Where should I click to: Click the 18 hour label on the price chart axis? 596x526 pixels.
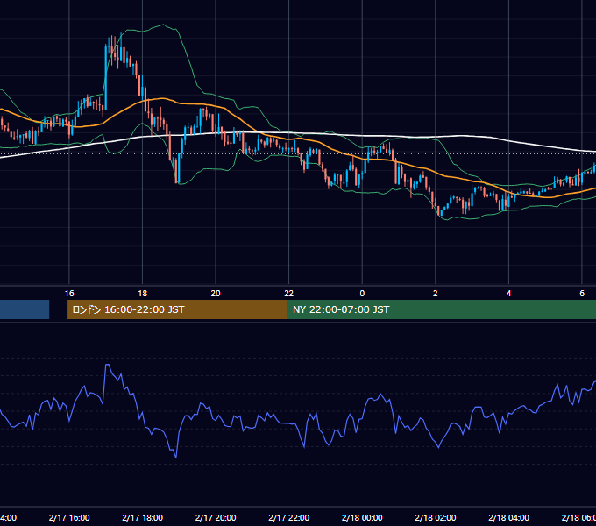pos(143,294)
